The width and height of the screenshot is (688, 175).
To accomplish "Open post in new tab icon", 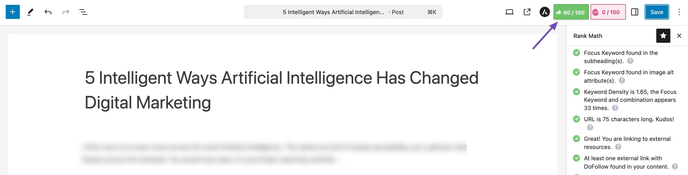I will tap(527, 12).
